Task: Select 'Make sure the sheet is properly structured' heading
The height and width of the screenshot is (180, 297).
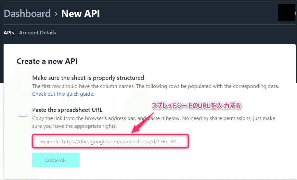Action: pos(88,78)
